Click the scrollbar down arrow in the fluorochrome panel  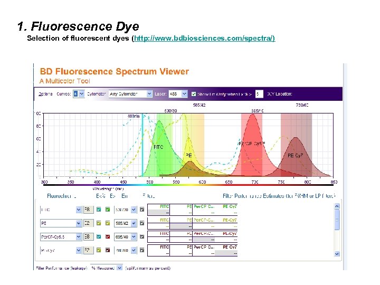337,254
